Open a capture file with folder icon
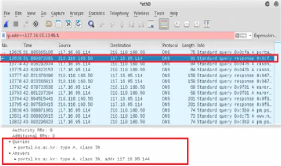 (48, 24)
